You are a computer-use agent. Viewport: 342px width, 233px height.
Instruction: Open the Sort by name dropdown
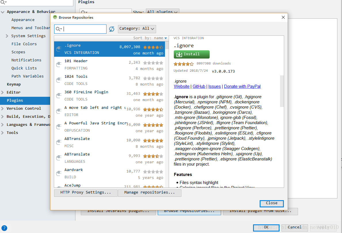click(150, 38)
